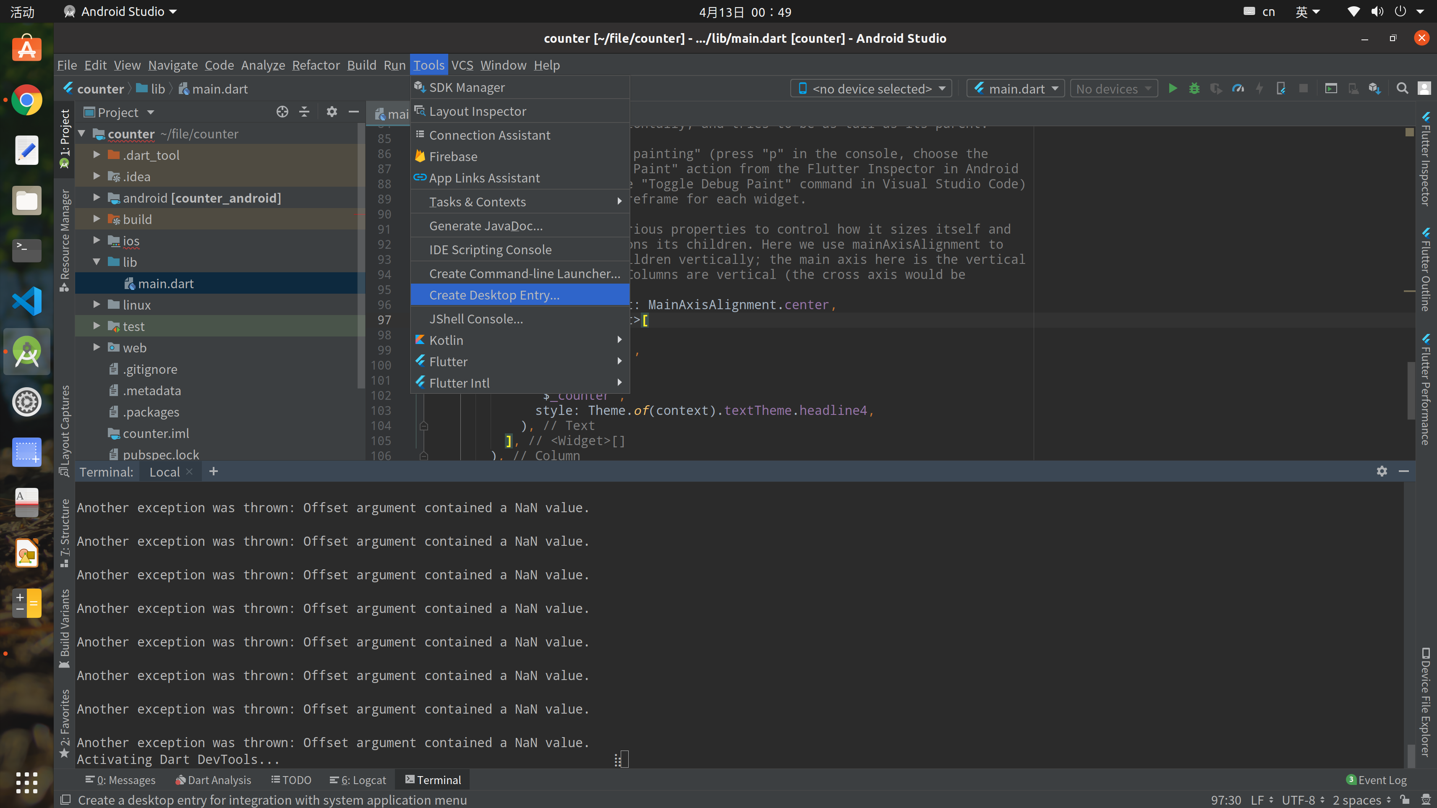This screenshot has width=1437, height=808.
Task: Select SDK Manager in the Tools menu
Action: pyautogui.click(x=520, y=88)
